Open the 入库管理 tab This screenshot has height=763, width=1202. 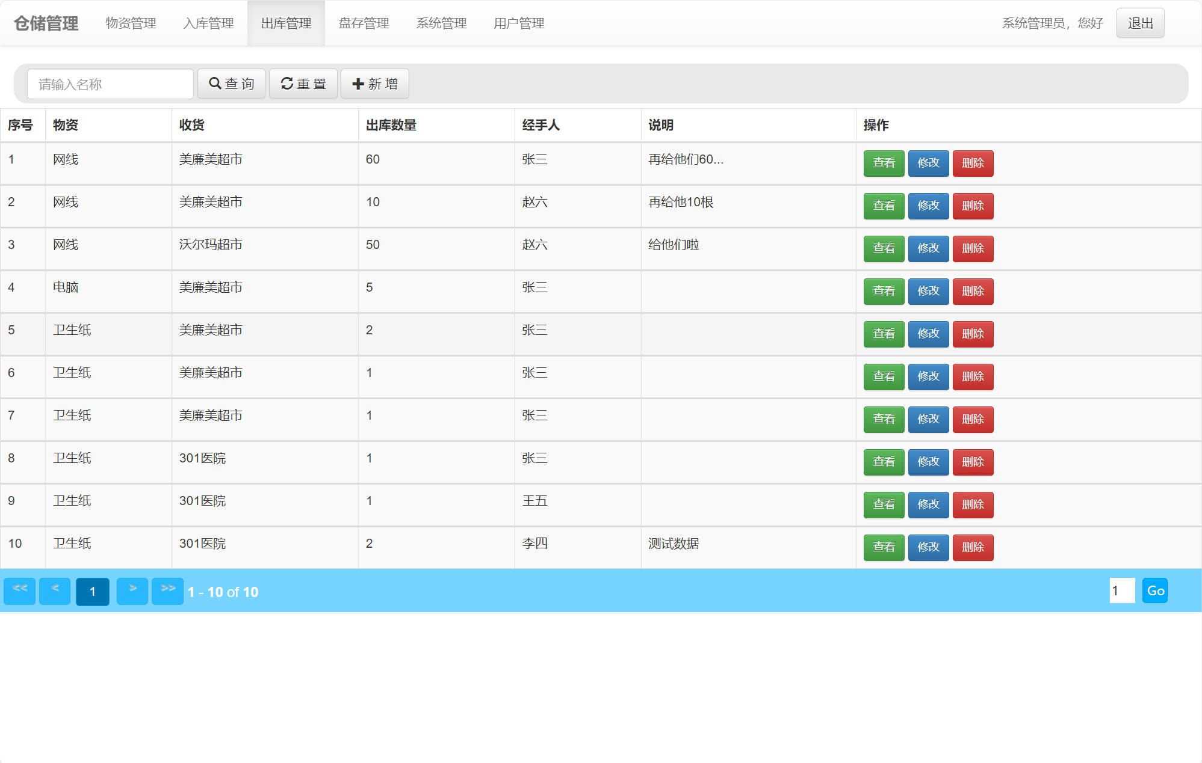(208, 23)
